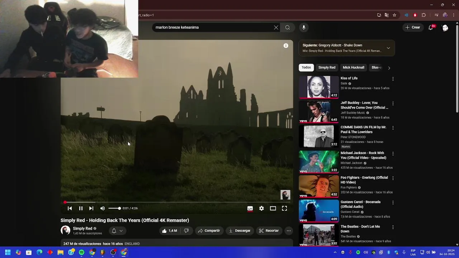
Task: Open Jeff Buckley Music channel link
Action: [353, 113]
